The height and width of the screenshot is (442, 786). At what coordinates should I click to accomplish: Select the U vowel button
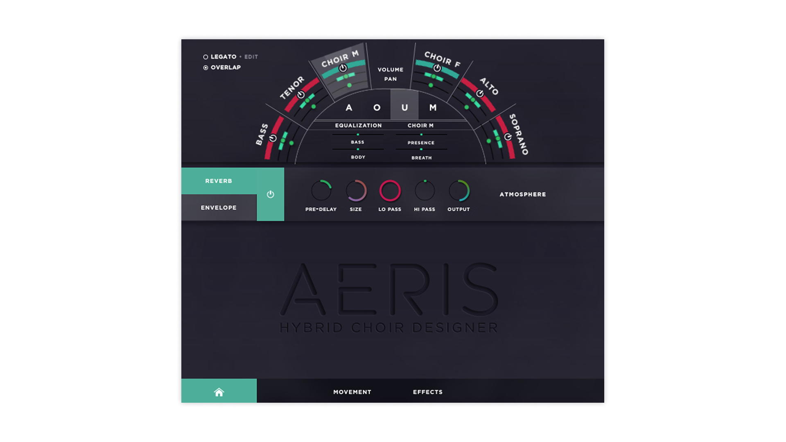click(x=404, y=108)
